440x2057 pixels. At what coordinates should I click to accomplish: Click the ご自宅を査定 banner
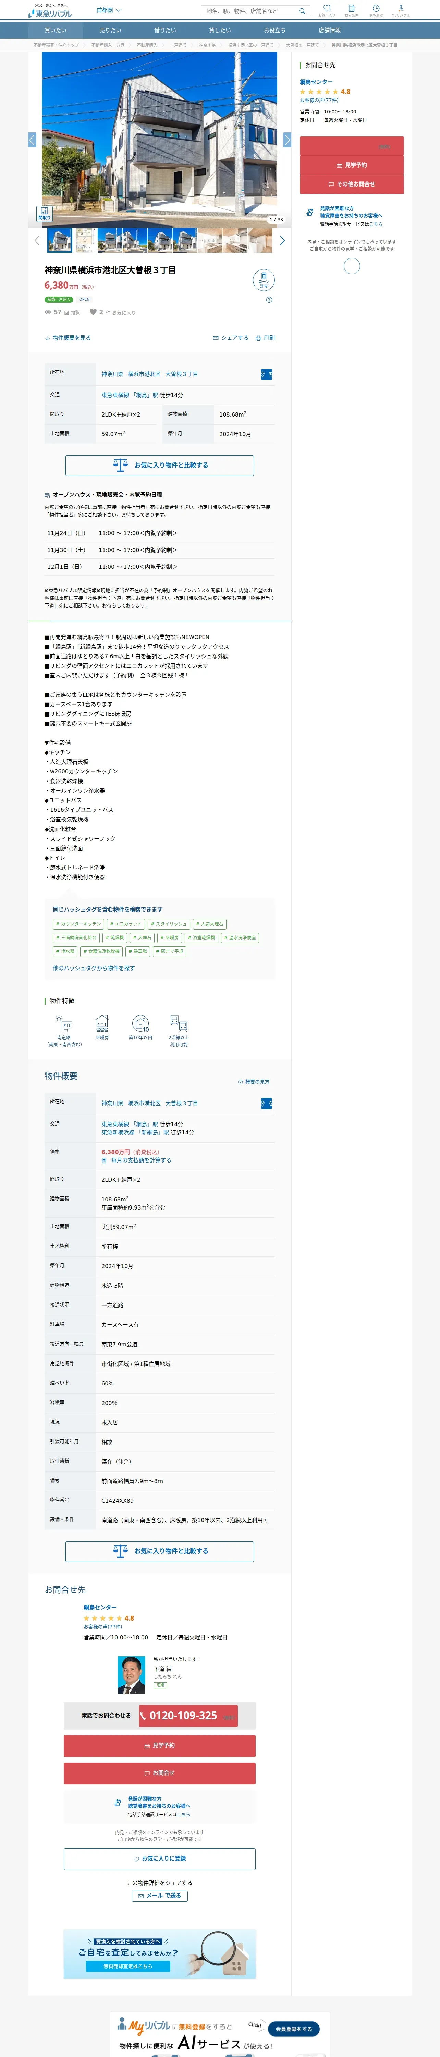click(x=160, y=1954)
